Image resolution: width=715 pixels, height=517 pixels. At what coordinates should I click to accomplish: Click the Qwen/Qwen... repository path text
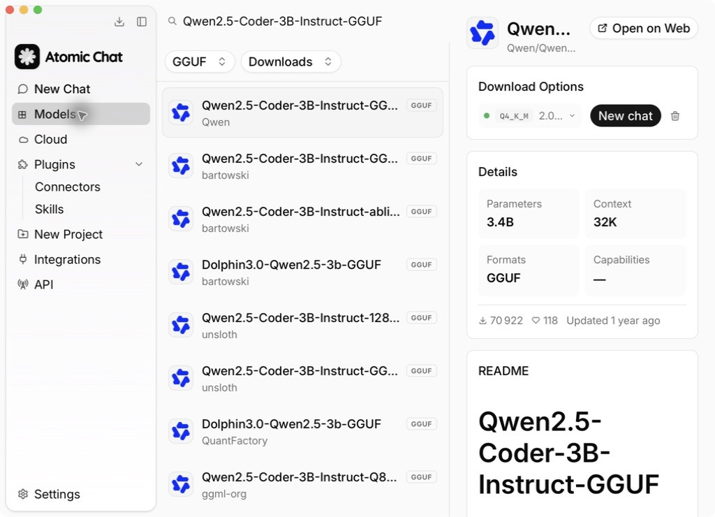coord(541,48)
